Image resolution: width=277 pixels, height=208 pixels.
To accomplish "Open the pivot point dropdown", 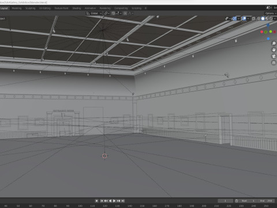I will (107, 13).
